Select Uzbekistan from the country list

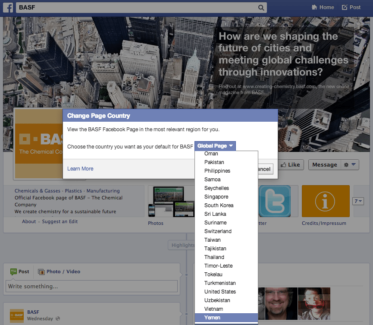pyautogui.click(x=226, y=300)
